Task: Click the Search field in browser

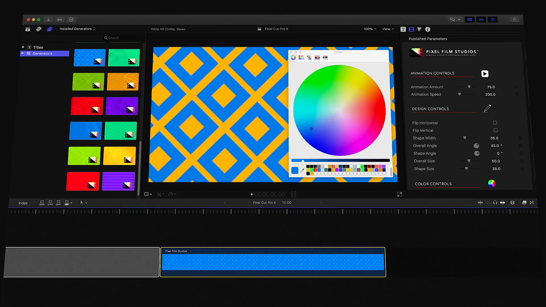Action: tap(124, 38)
